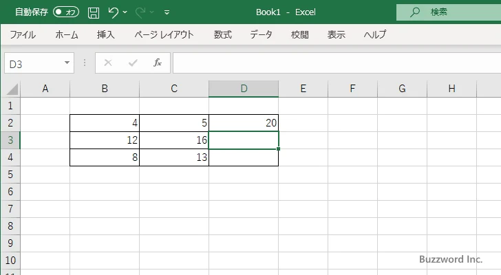Open Customize Quick Access Toolbar dropdown
Image resolution: width=501 pixels, height=275 pixels.
coord(167,12)
